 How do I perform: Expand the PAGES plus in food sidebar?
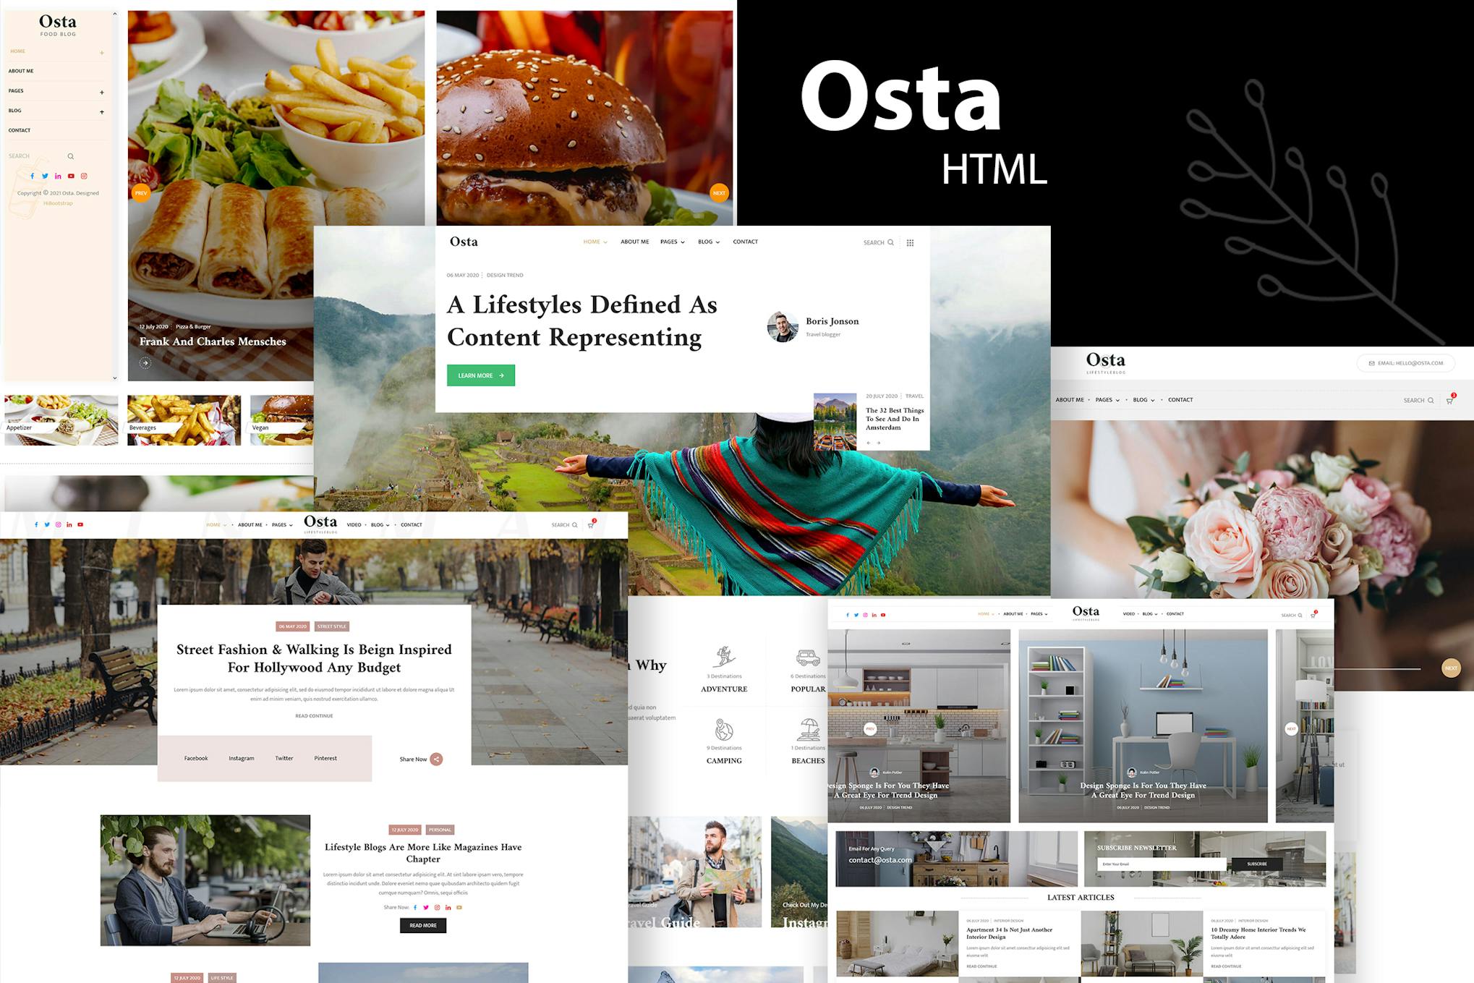(x=102, y=92)
